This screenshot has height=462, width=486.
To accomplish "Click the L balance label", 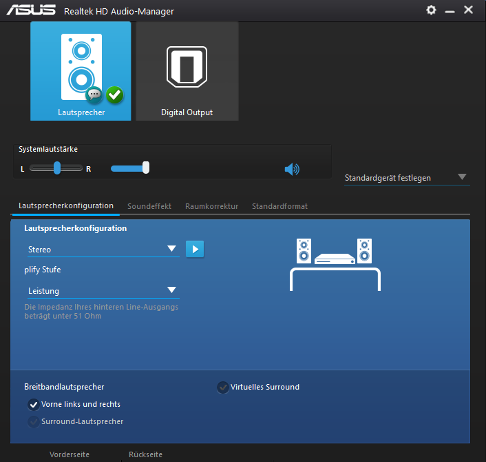I will point(22,169).
